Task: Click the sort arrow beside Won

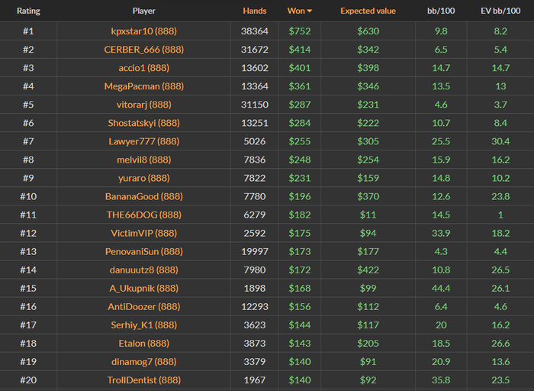Action: pos(310,11)
